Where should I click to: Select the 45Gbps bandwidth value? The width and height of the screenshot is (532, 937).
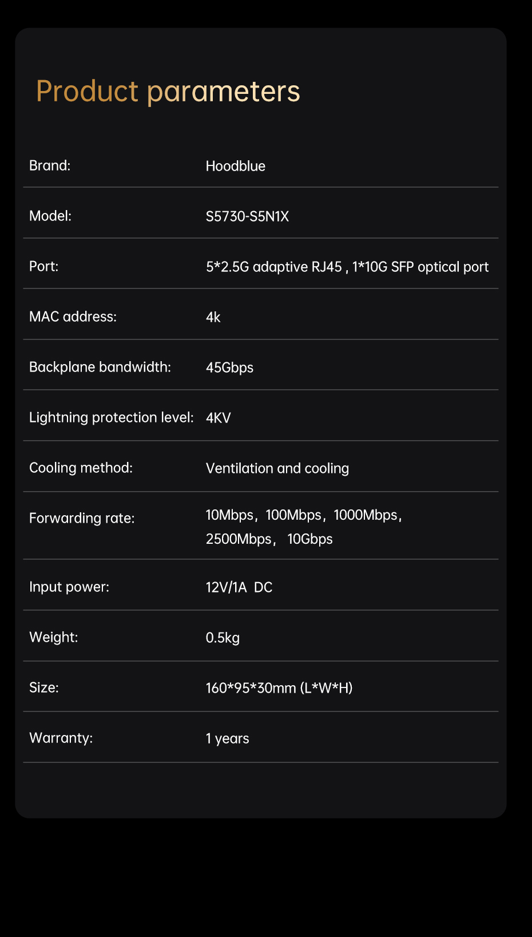coord(229,367)
